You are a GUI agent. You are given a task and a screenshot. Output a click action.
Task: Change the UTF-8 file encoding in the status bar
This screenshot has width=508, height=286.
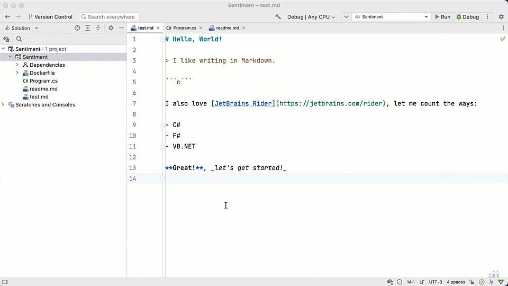click(x=436, y=282)
